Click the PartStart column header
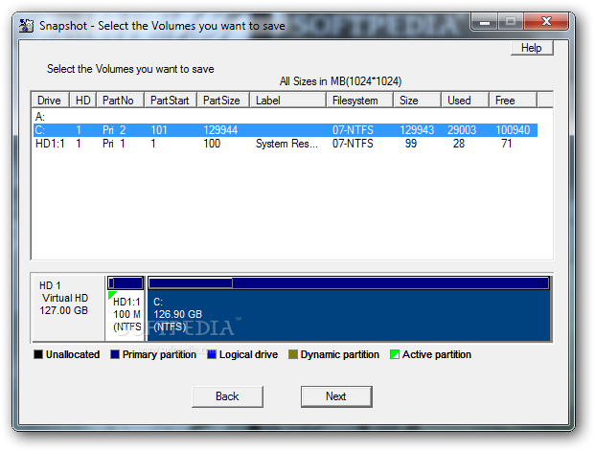This screenshot has width=595, height=451. (171, 101)
